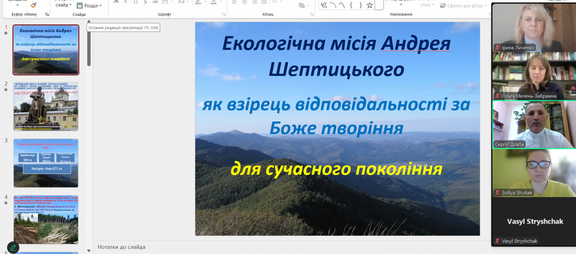
Task: Open Шрифт font dialog launcher
Action: pyautogui.click(x=224, y=14)
